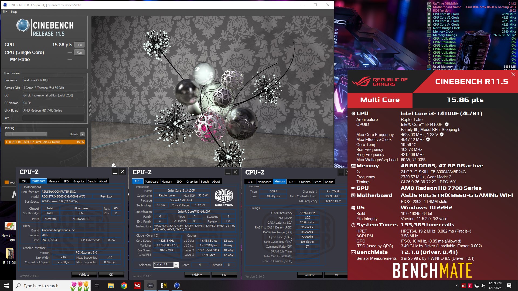518x291 pixels.
Task: Click Validate in the Processor CPU-Z window
Action: pos(197,275)
